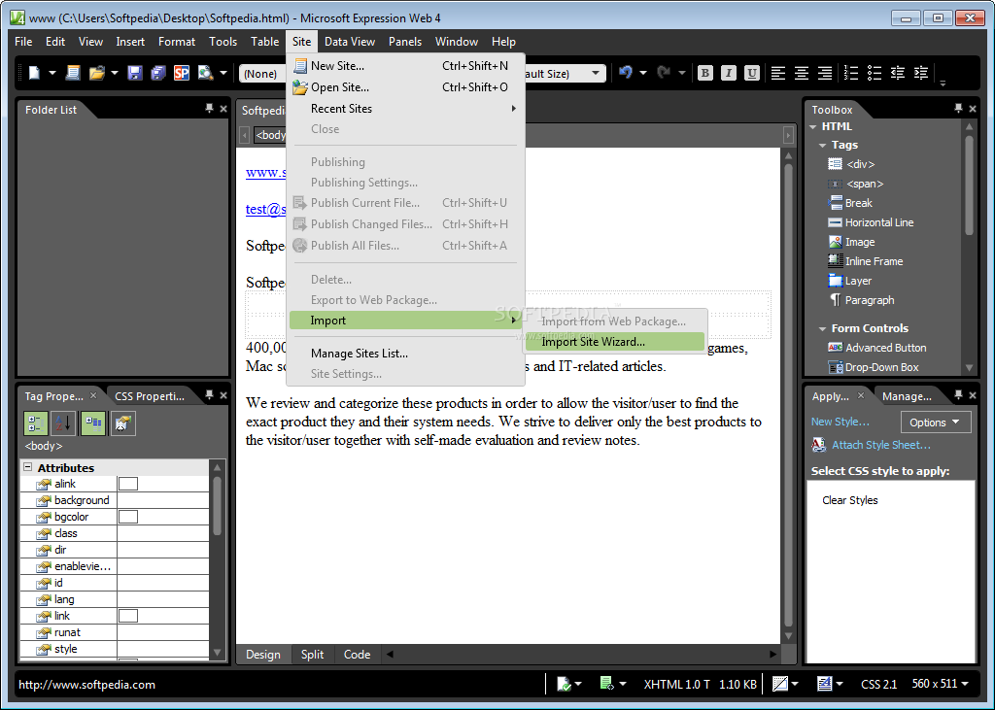Screen dimensions: 995x710
Task: Select New Site in Site menu
Action: [x=405, y=66]
